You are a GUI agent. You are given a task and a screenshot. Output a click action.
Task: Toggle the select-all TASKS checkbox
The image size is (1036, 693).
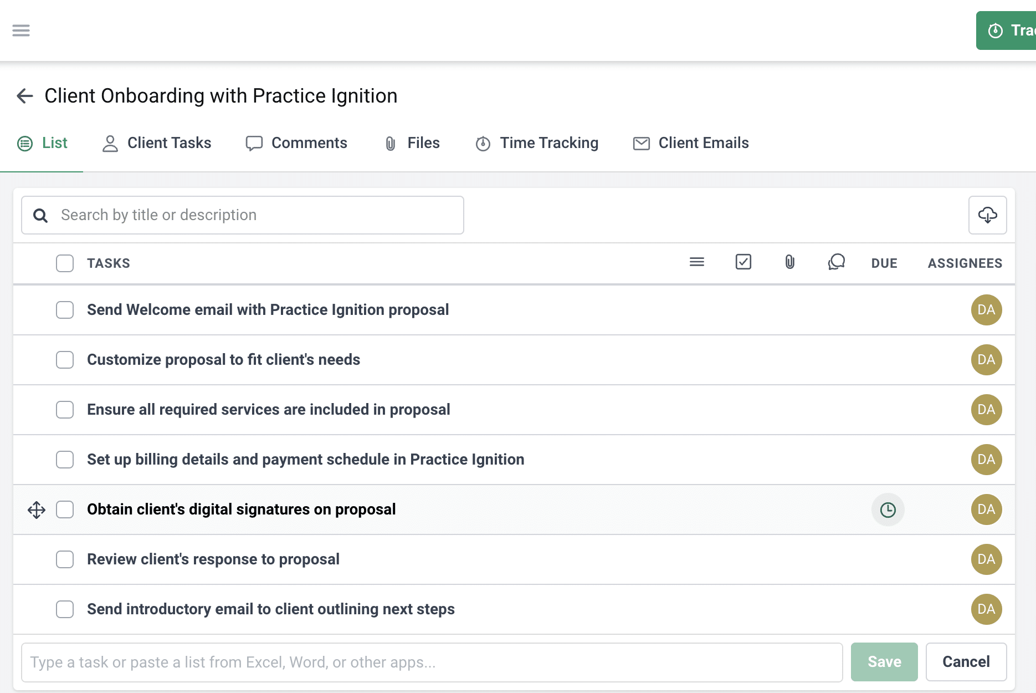tap(65, 263)
